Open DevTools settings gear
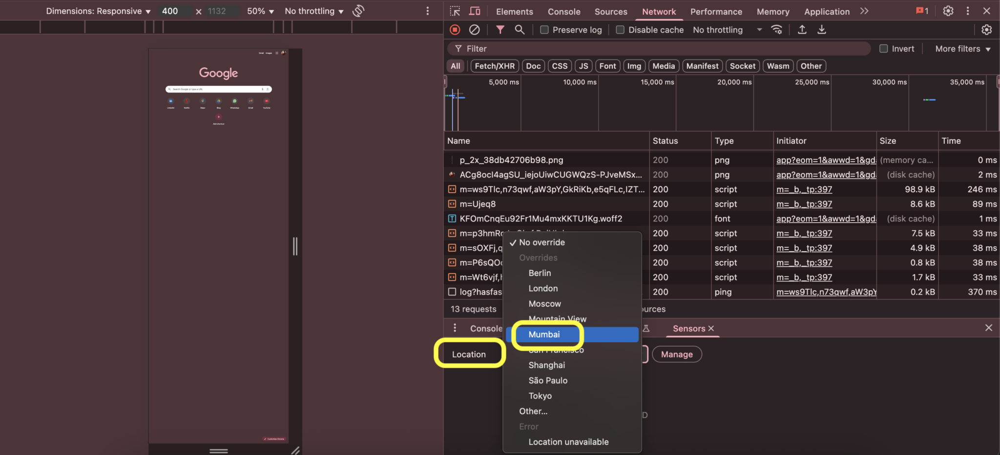Image resolution: width=1000 pixels, height=455 pixels. tap(948, 11)
